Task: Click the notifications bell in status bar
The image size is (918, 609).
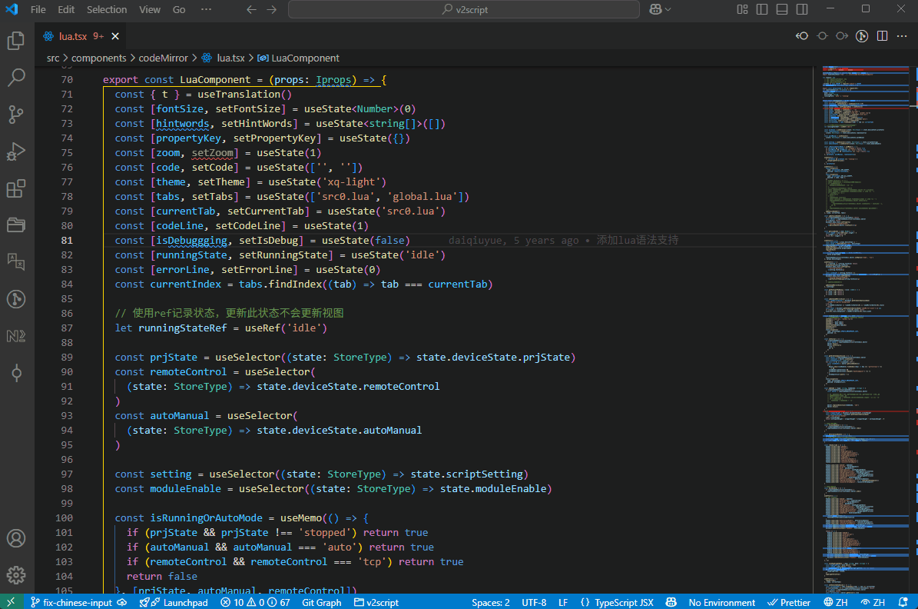Action: (x=904, y=603)
